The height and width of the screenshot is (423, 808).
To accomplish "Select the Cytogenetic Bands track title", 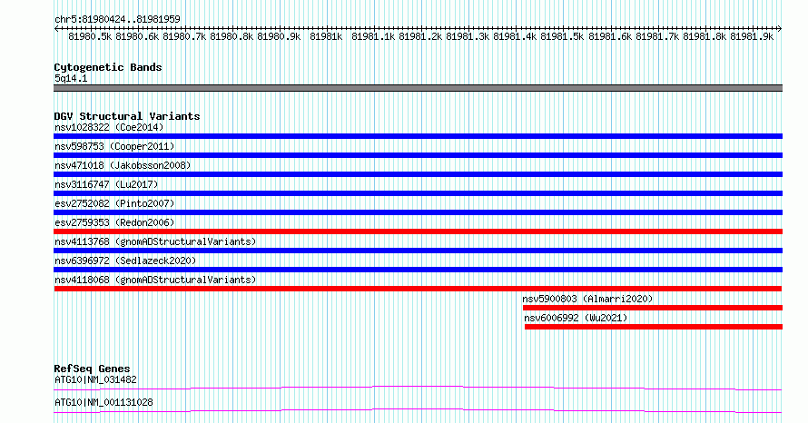I will (108, 67).
